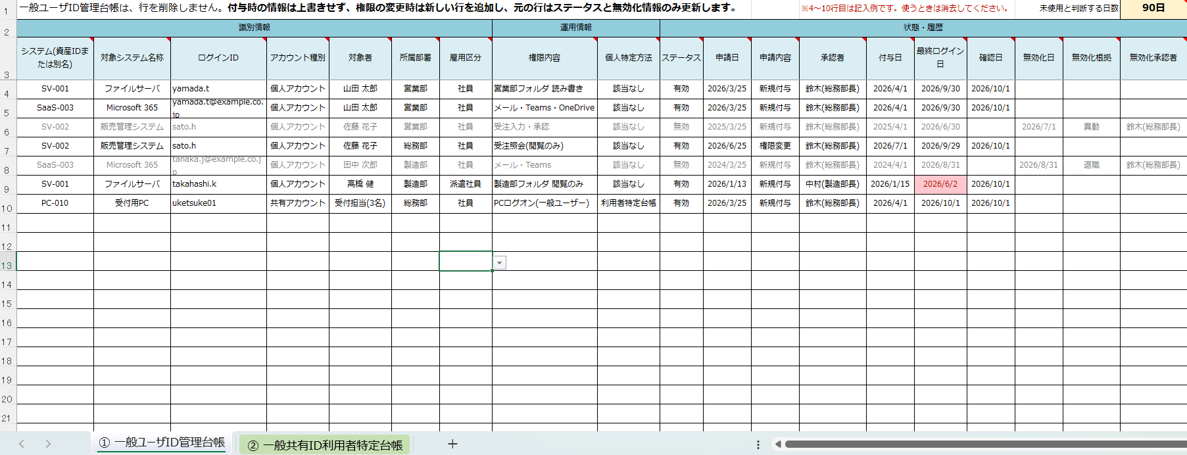Select the 利用者特定台帳 cell
The width and height of the screenshot is (1187, 455).
click(x=629, y=203)
